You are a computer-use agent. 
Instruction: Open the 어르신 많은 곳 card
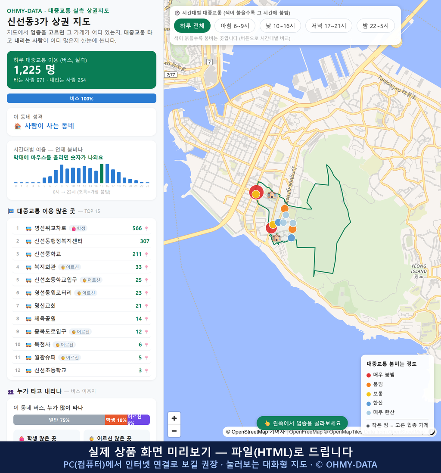coord(116,436)
